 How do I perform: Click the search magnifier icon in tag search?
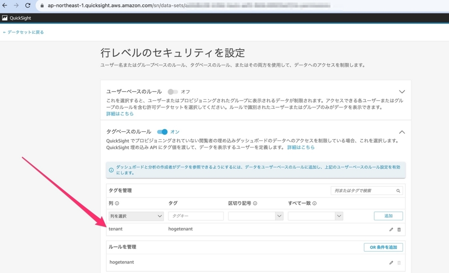(x=398, y=191)
